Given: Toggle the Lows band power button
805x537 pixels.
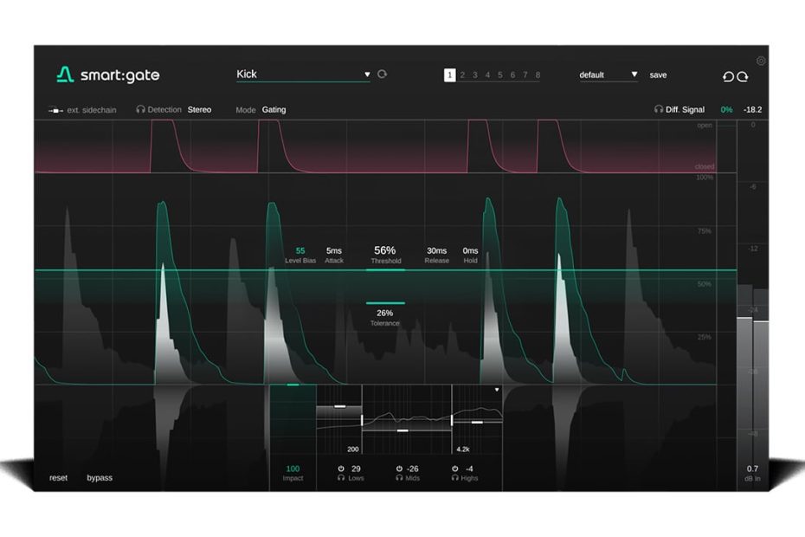Looking at the screenshot, I should coord(341,469).
